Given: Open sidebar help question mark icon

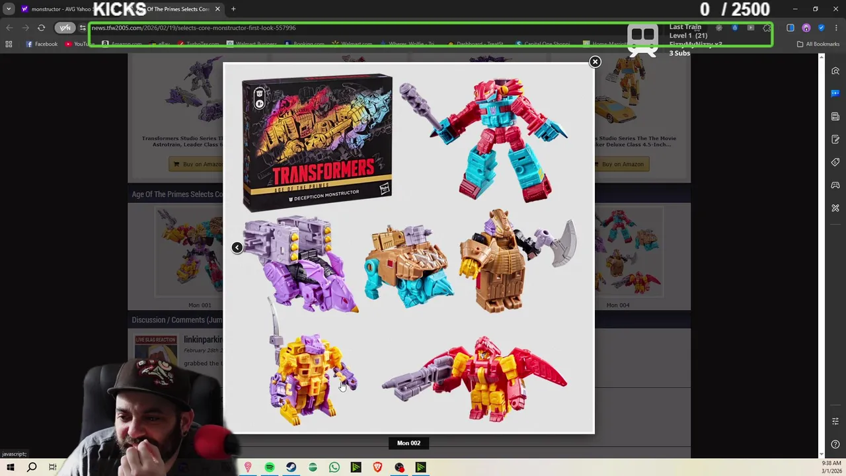Looking at the screenshot, I should pos(835,444).
